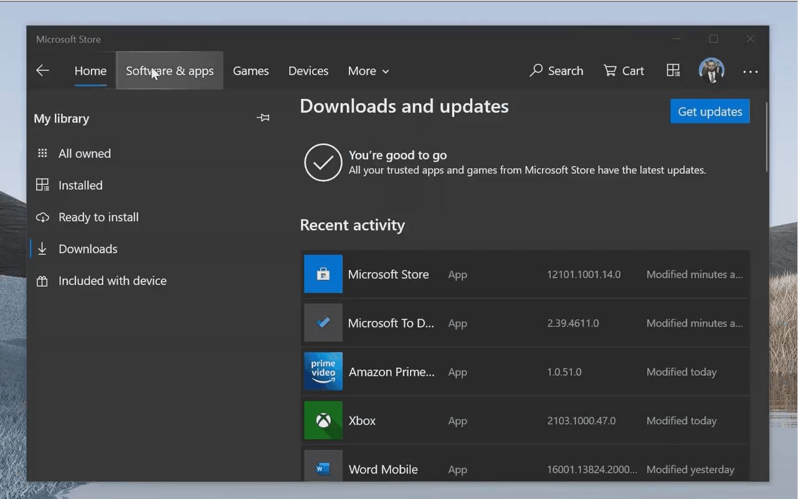Screen dimensions: 798x499
Task: Click the Amazon Prime Video app icon
Action: (323, 371)
